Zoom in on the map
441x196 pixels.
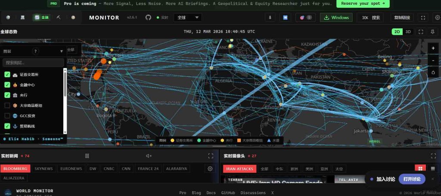coord(433,48)
